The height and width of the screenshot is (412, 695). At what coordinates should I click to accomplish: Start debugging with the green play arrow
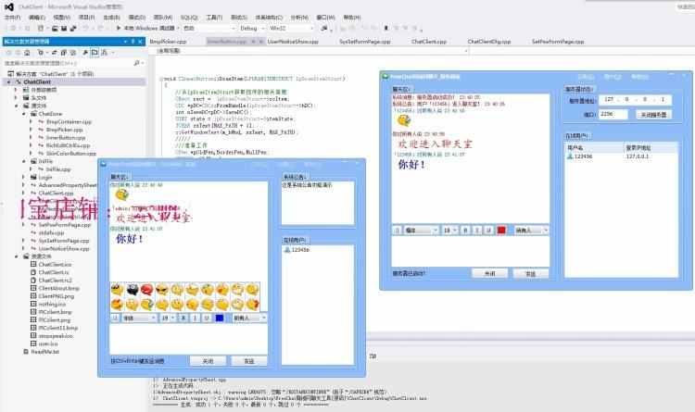click(x=119, y=28)
